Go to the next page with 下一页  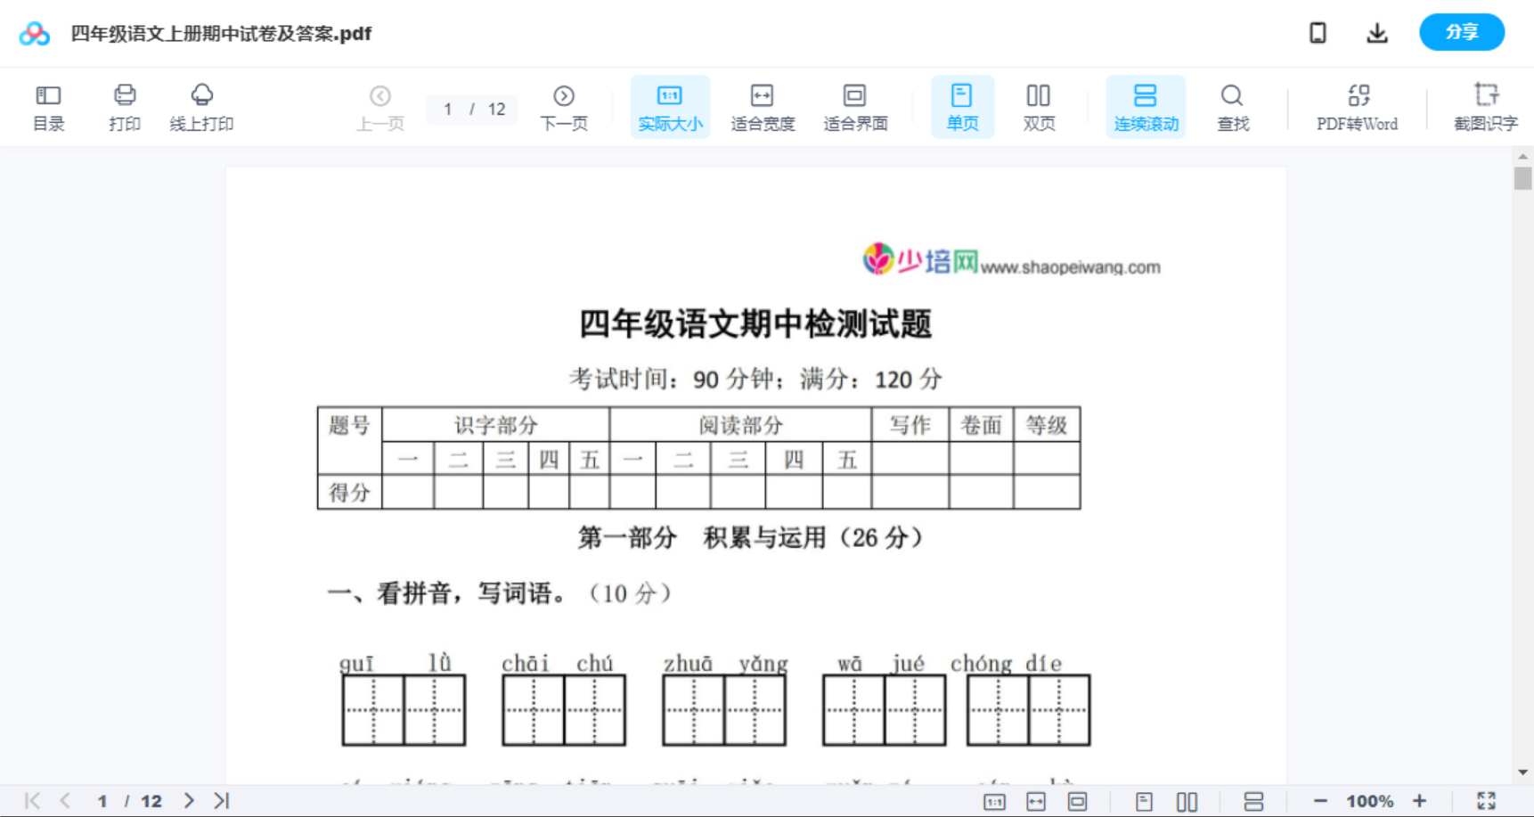tap(563, 106)
